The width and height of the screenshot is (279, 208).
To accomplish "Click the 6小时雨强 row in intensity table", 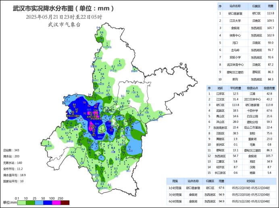I will pyautogui.click(x=222, y=201).
